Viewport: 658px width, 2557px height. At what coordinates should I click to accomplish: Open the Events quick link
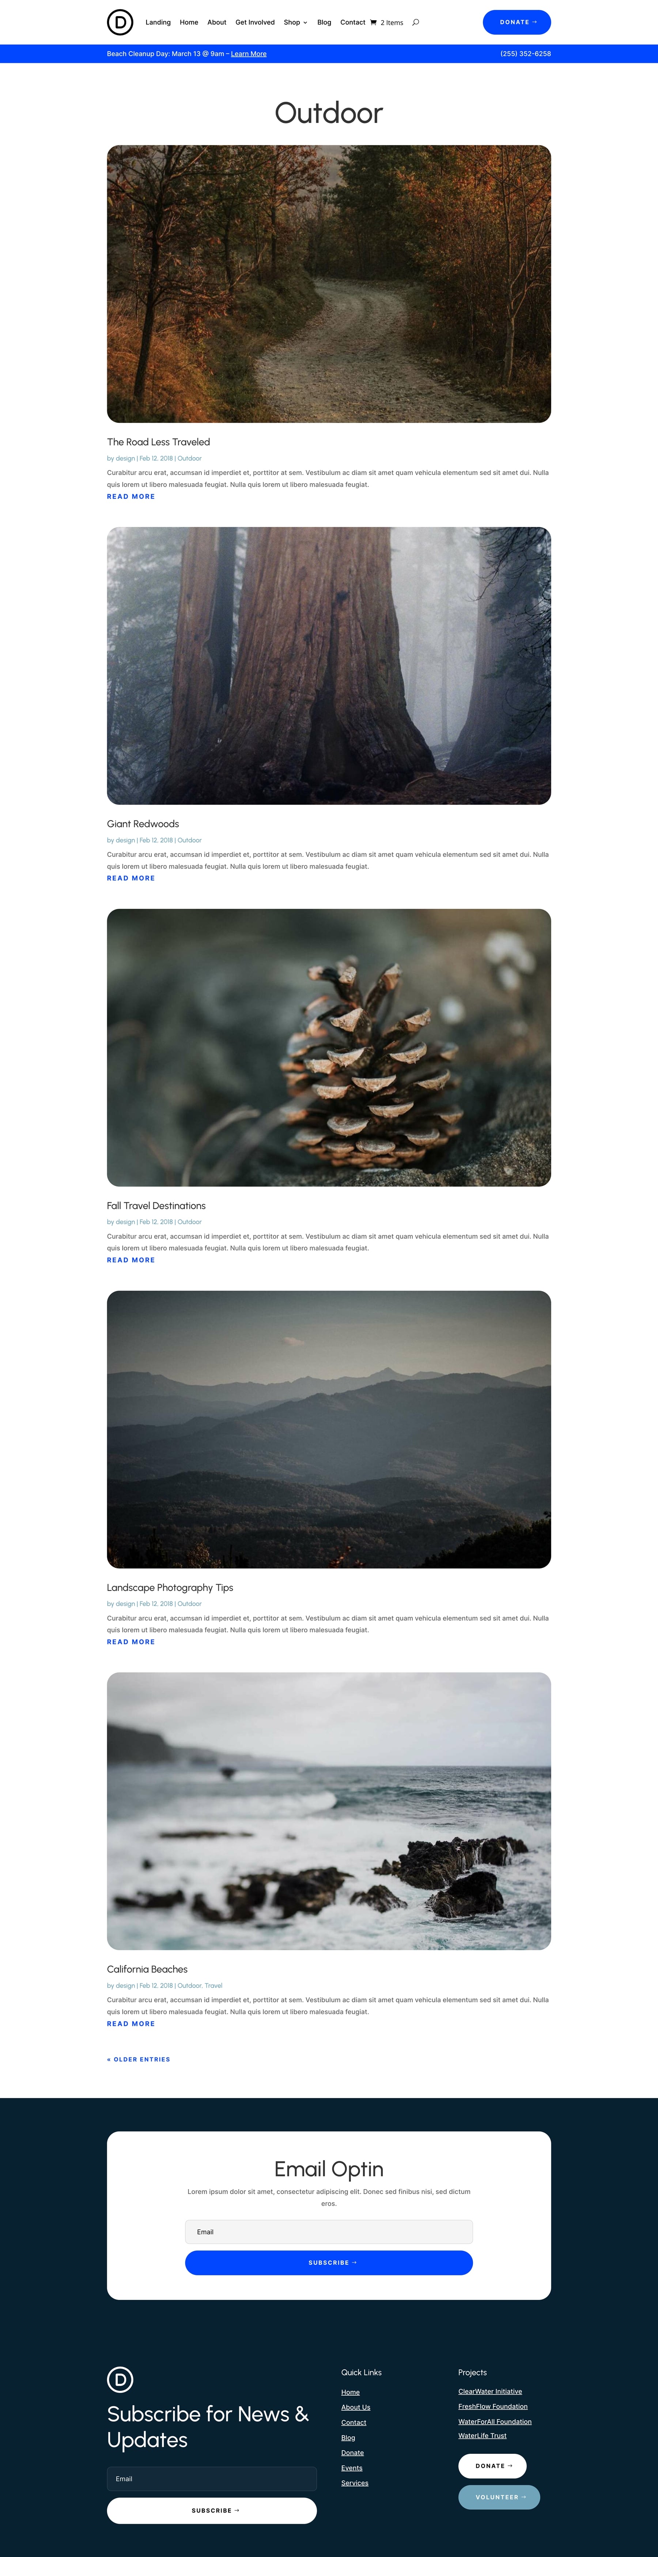351,2468
